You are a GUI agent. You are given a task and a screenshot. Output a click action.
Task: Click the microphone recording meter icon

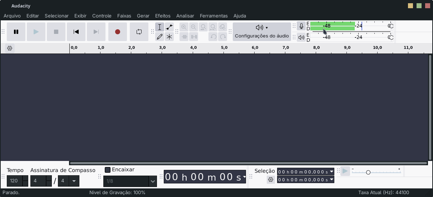click(301, 26)
